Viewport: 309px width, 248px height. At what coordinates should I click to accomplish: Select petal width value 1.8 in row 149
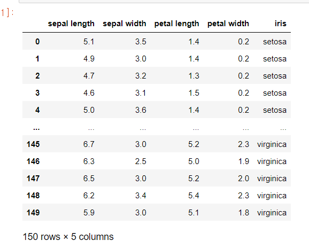(x=244, y=213)
